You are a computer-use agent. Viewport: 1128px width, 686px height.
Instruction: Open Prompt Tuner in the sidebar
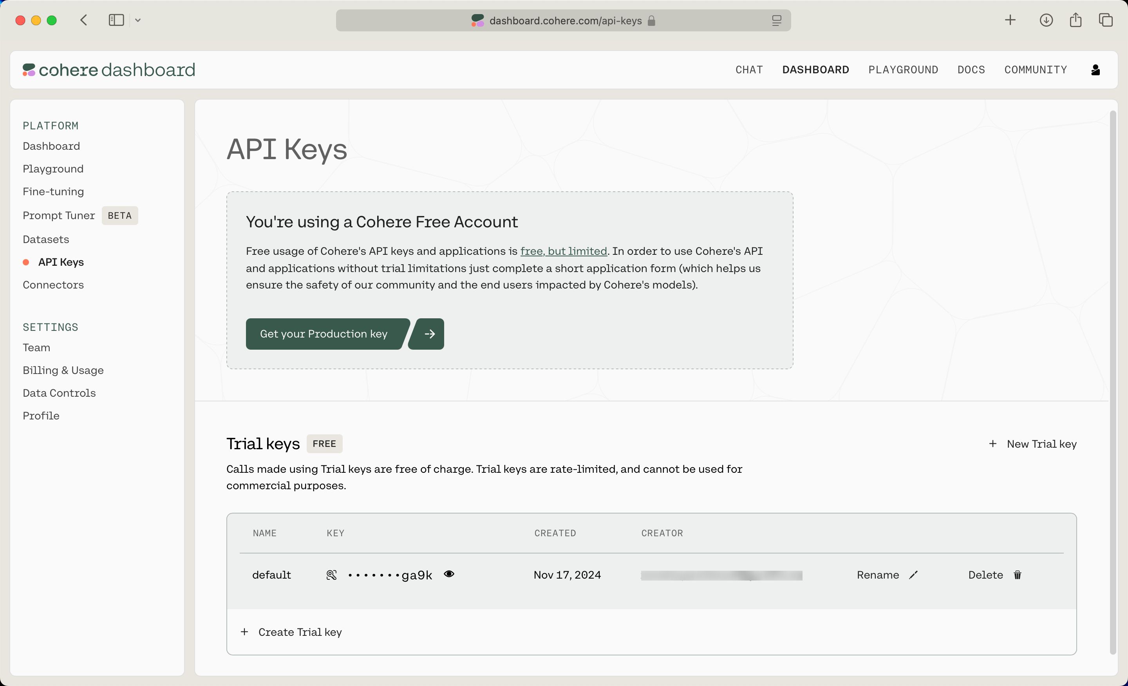coord(59,215)
